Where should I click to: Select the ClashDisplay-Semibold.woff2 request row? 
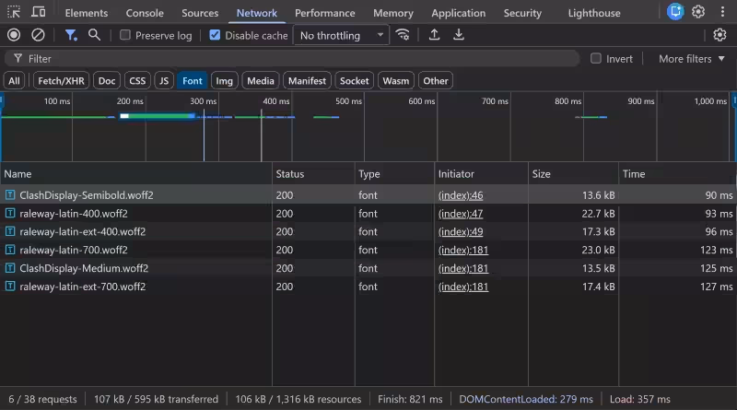pyautogui.click(x=368, y=194)
